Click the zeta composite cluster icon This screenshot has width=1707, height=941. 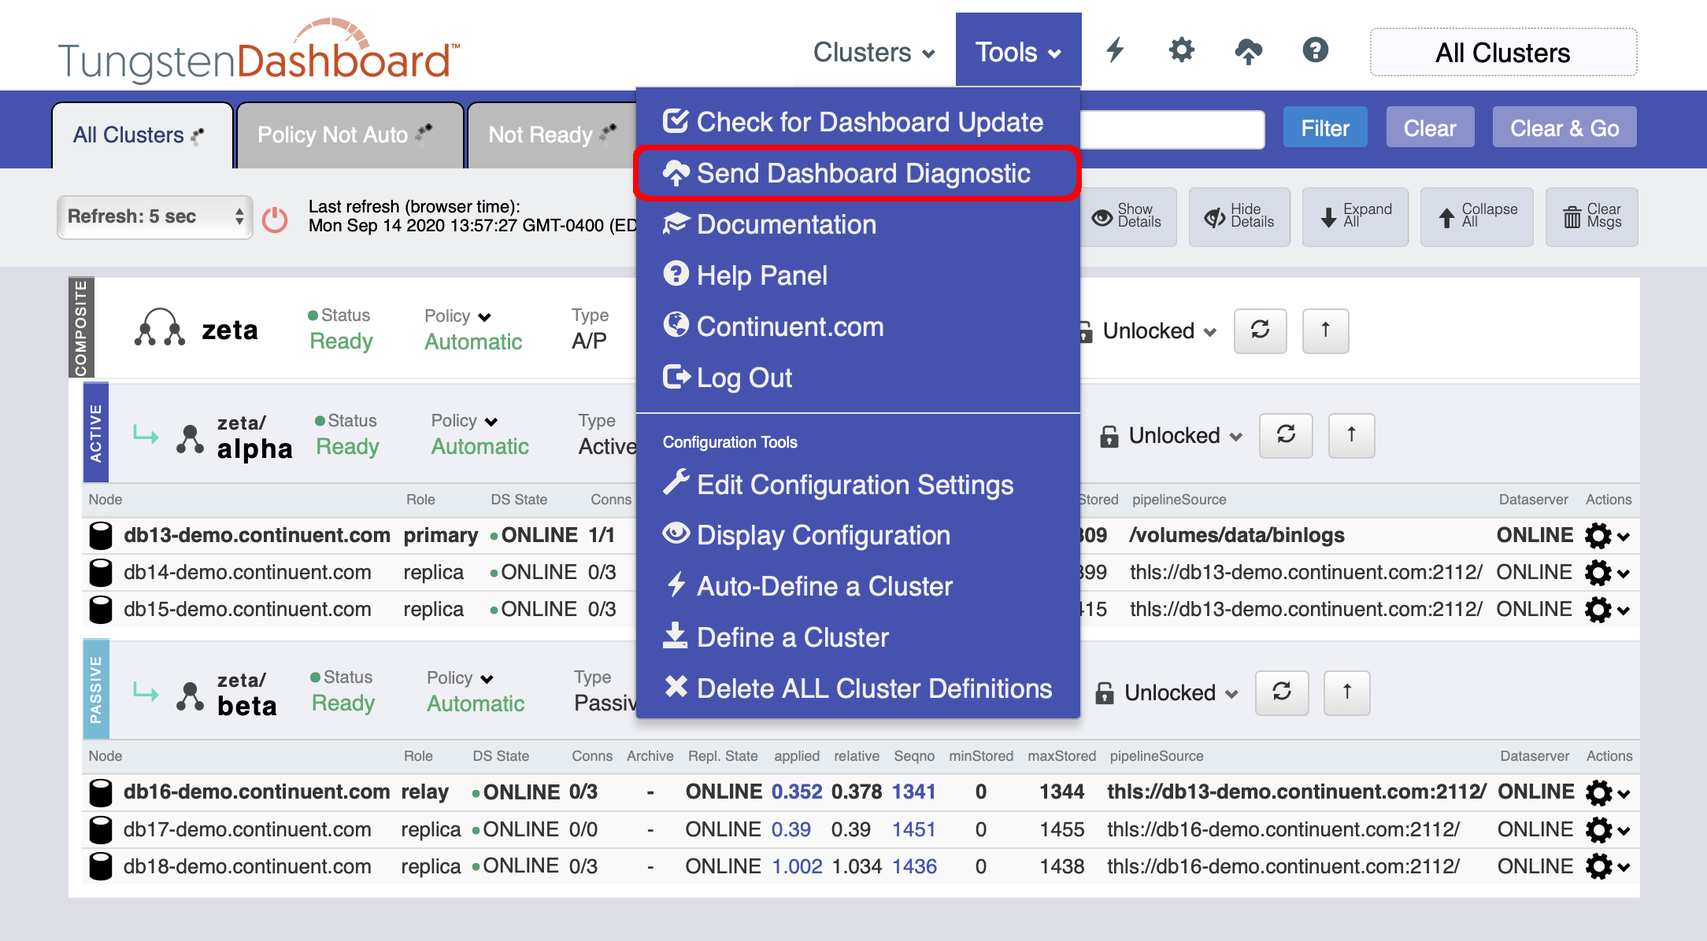pyautogui.click(x=160, y=328)
